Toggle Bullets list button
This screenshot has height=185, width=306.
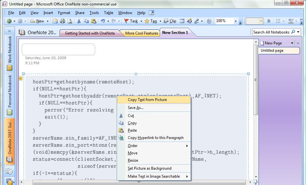[x=278, y=21]
